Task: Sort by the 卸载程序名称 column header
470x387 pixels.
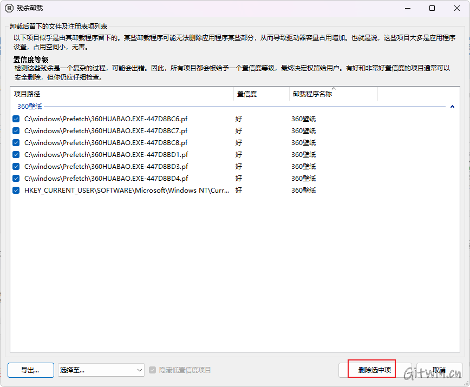Action: coord(334,94)
